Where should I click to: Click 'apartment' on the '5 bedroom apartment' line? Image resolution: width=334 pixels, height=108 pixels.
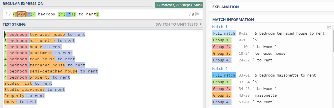tap(41, 53)
